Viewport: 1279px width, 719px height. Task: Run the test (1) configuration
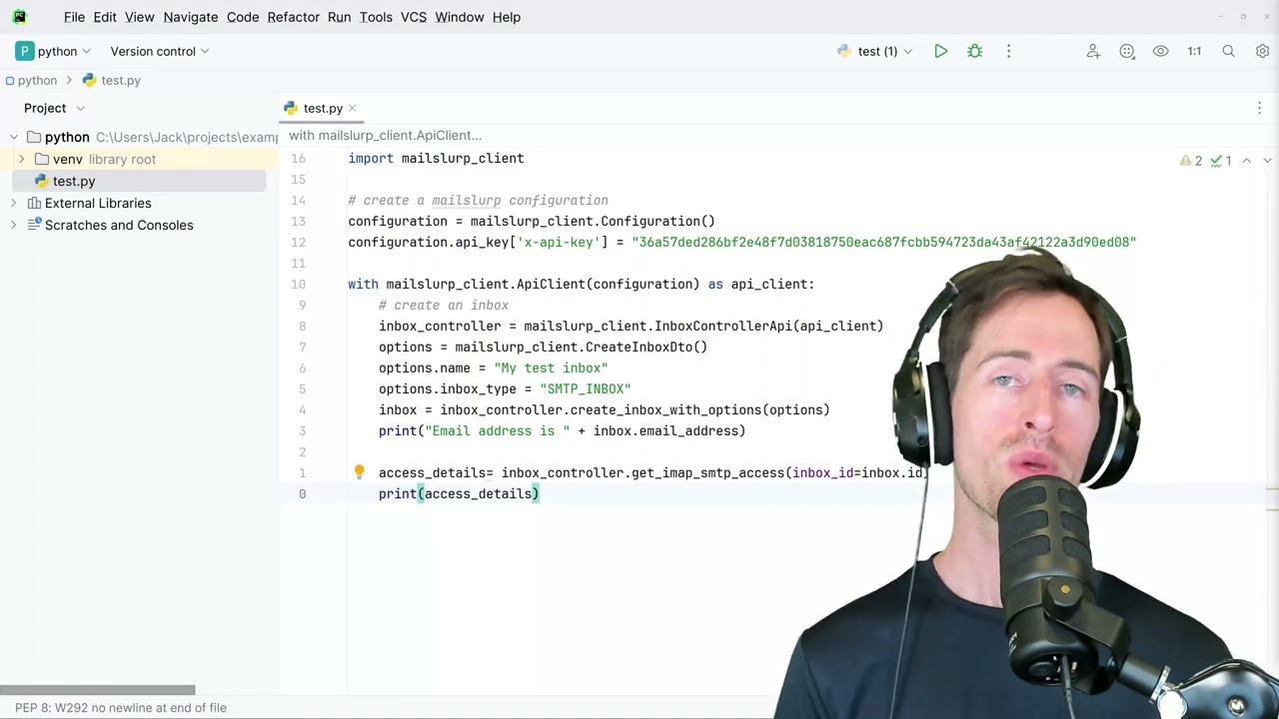click(941, 51)
